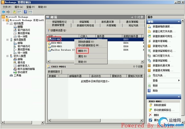Click the green 刷新 refresh icon
Viewport: 185px width, 129px height.
[x=149, y=86]
